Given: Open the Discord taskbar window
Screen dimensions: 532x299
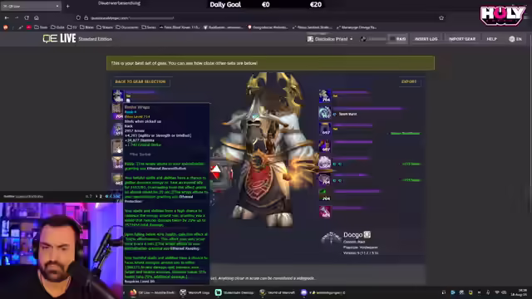Looking at the screenshot, I should 323,292.
